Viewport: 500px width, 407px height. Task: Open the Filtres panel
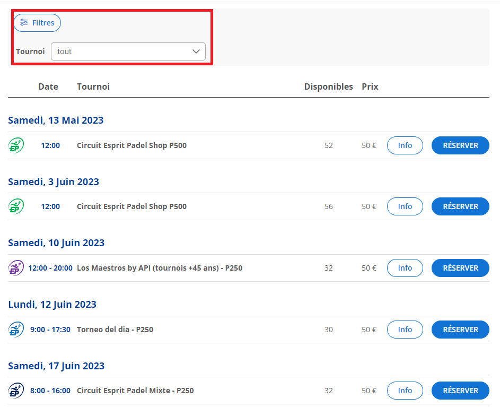[37, 23]
